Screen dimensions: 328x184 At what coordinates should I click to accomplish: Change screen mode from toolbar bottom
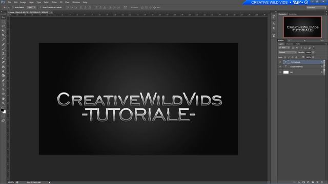click(x=3, y=121)
